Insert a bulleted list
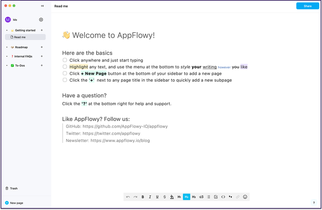The width and height of the screenshot is (322, 210). point(208,197)
